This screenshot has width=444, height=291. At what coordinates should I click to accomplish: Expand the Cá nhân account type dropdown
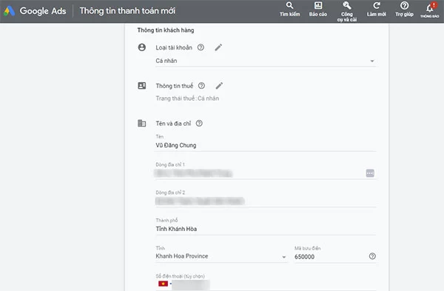point(266,61)
